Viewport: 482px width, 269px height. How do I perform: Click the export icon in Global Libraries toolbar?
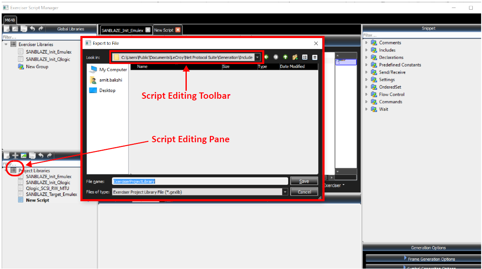click(15, 29)
